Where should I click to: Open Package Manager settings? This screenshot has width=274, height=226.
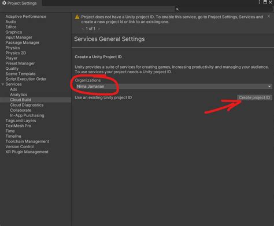(x=23, y=43)
